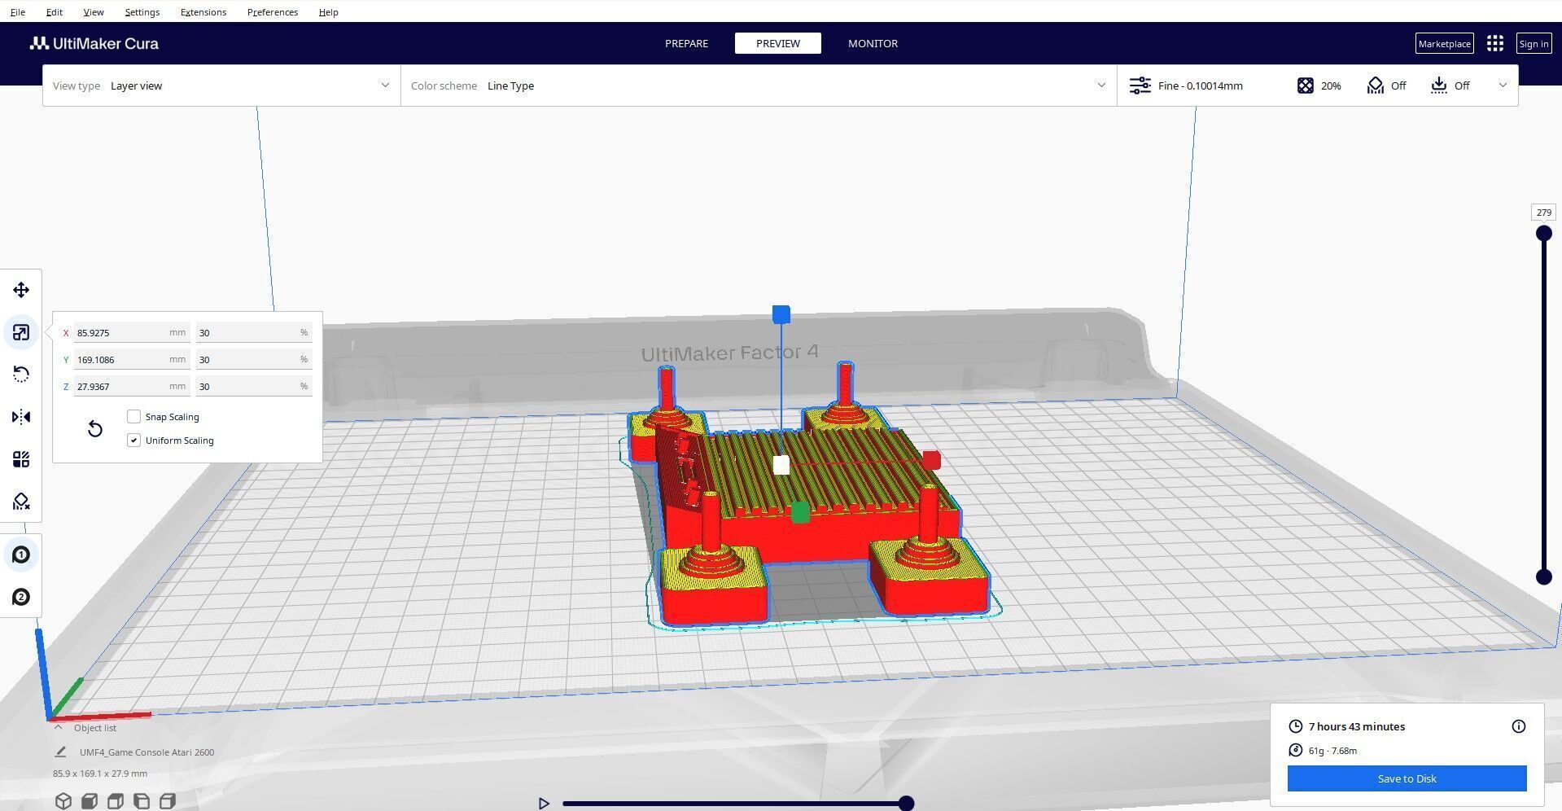
Task: Open the Extensions menu
Action: pos(203,12)
